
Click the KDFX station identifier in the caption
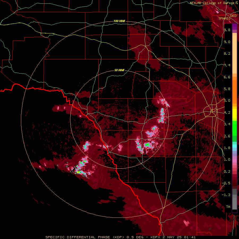click(x=156, y=237)
